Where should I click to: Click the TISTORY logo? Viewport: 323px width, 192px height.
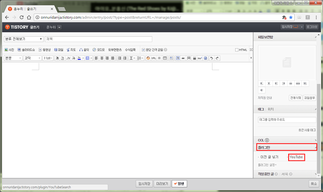point(17,27)
